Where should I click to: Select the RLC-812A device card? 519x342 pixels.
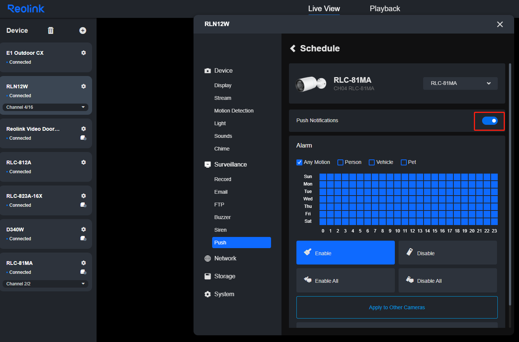tap(45, 167)
